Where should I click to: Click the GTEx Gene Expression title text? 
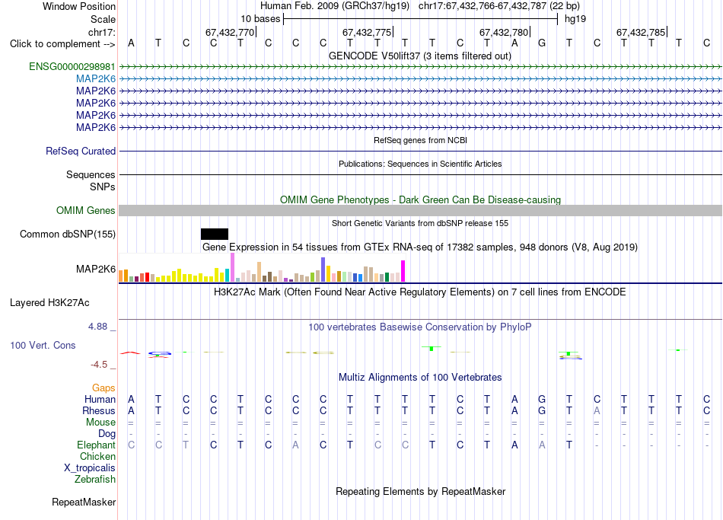pyautogui.click(x=420, y=247)
